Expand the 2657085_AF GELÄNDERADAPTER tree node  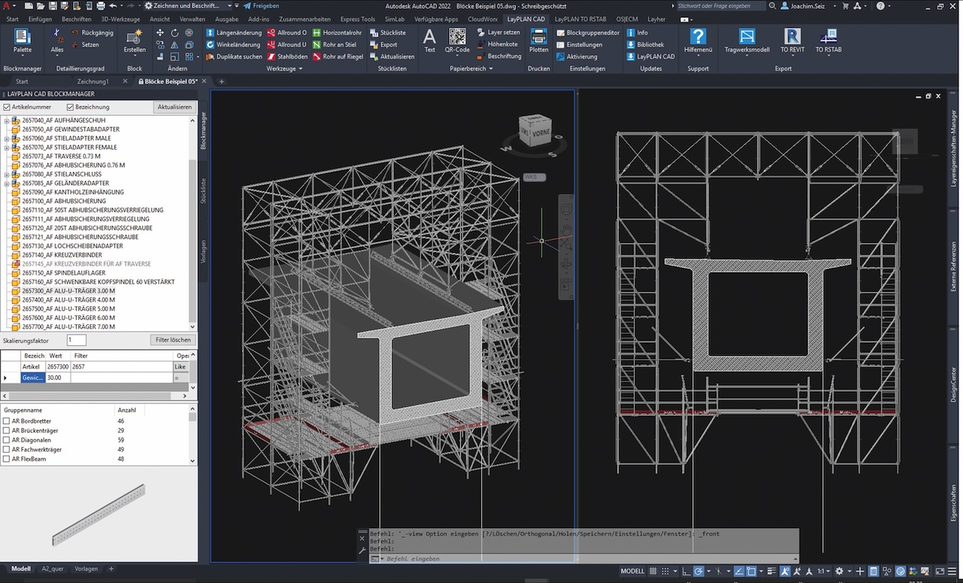pos(7,184)
